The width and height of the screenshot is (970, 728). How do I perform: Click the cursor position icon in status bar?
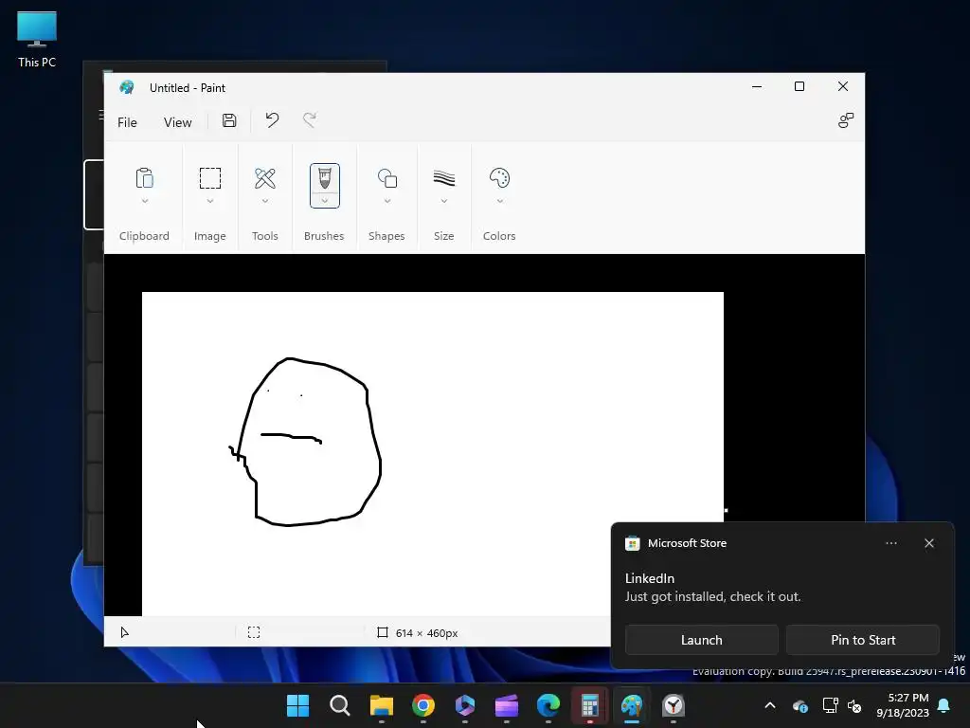pos(124,632)
